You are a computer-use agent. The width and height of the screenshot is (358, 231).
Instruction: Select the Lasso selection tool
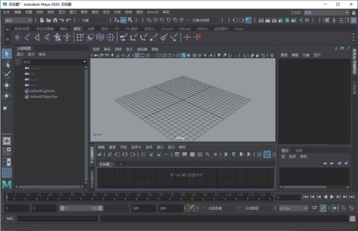tap(7, 64)
